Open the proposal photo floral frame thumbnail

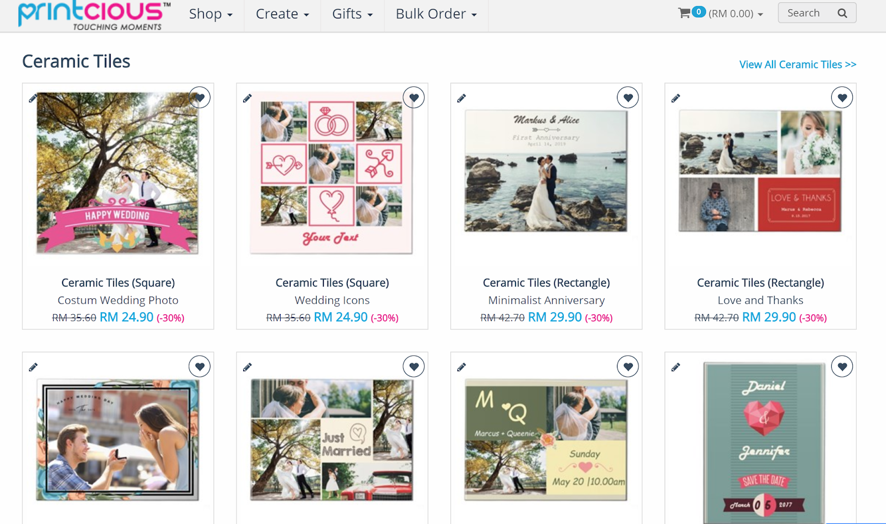pos(117,440)
